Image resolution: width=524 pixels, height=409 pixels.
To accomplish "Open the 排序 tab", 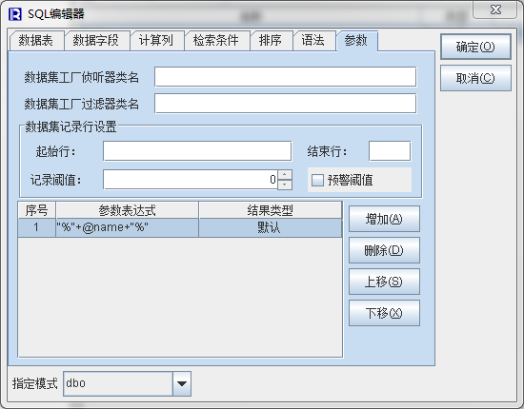I will pos(271,41).
